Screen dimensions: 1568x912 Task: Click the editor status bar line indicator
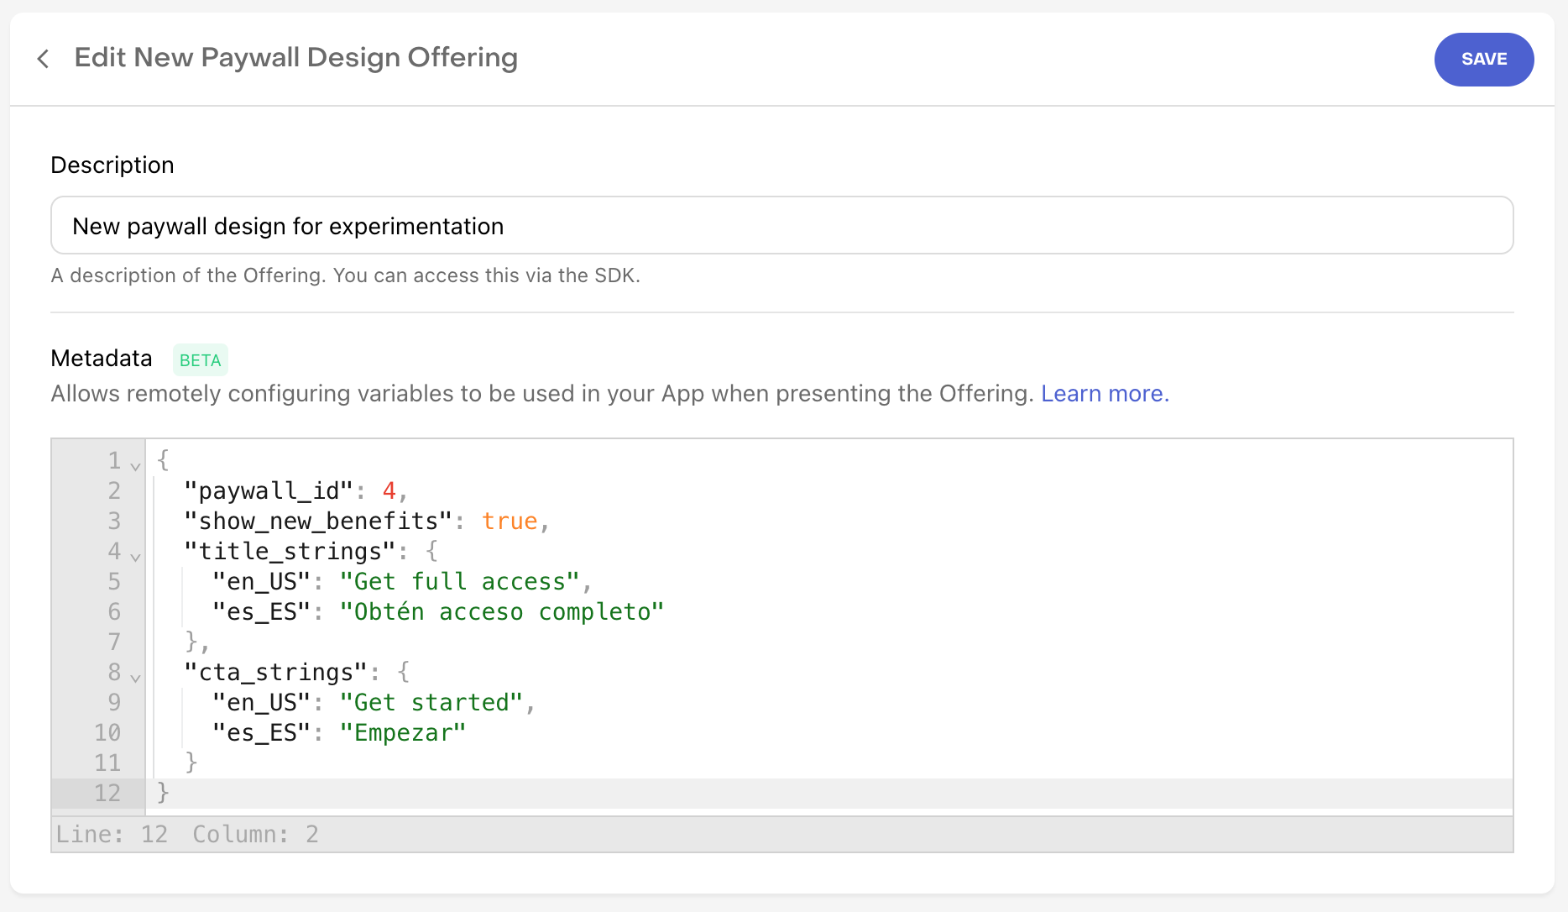coord(112,835)
